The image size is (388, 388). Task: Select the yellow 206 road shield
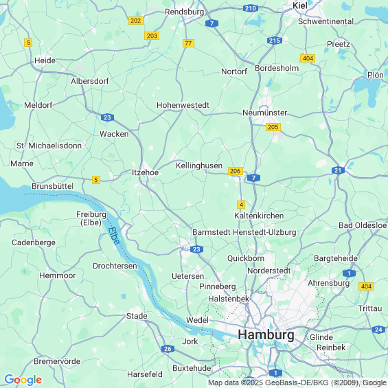click(235, 171)
